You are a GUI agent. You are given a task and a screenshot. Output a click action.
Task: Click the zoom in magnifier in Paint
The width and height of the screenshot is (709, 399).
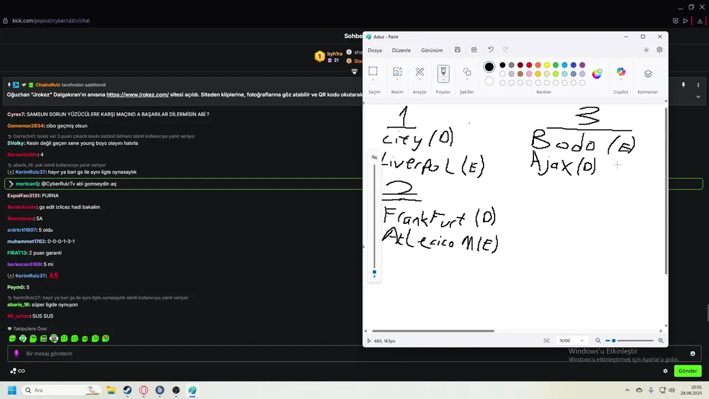[661, 341]
